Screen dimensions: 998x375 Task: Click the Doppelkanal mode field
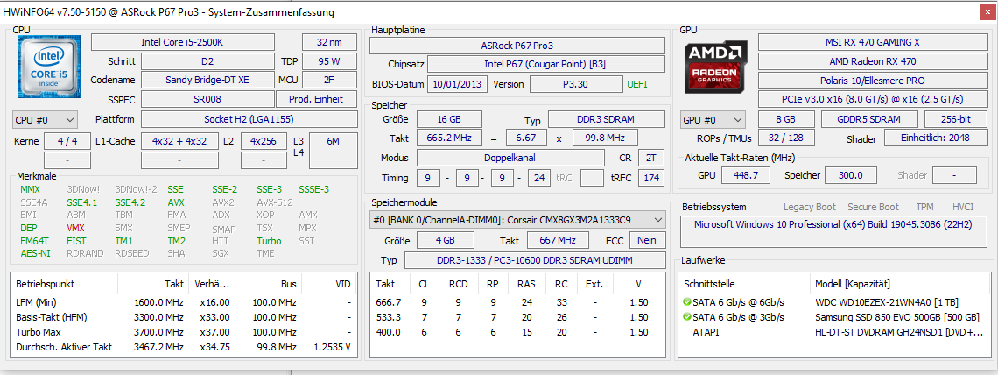pos(510,157)
